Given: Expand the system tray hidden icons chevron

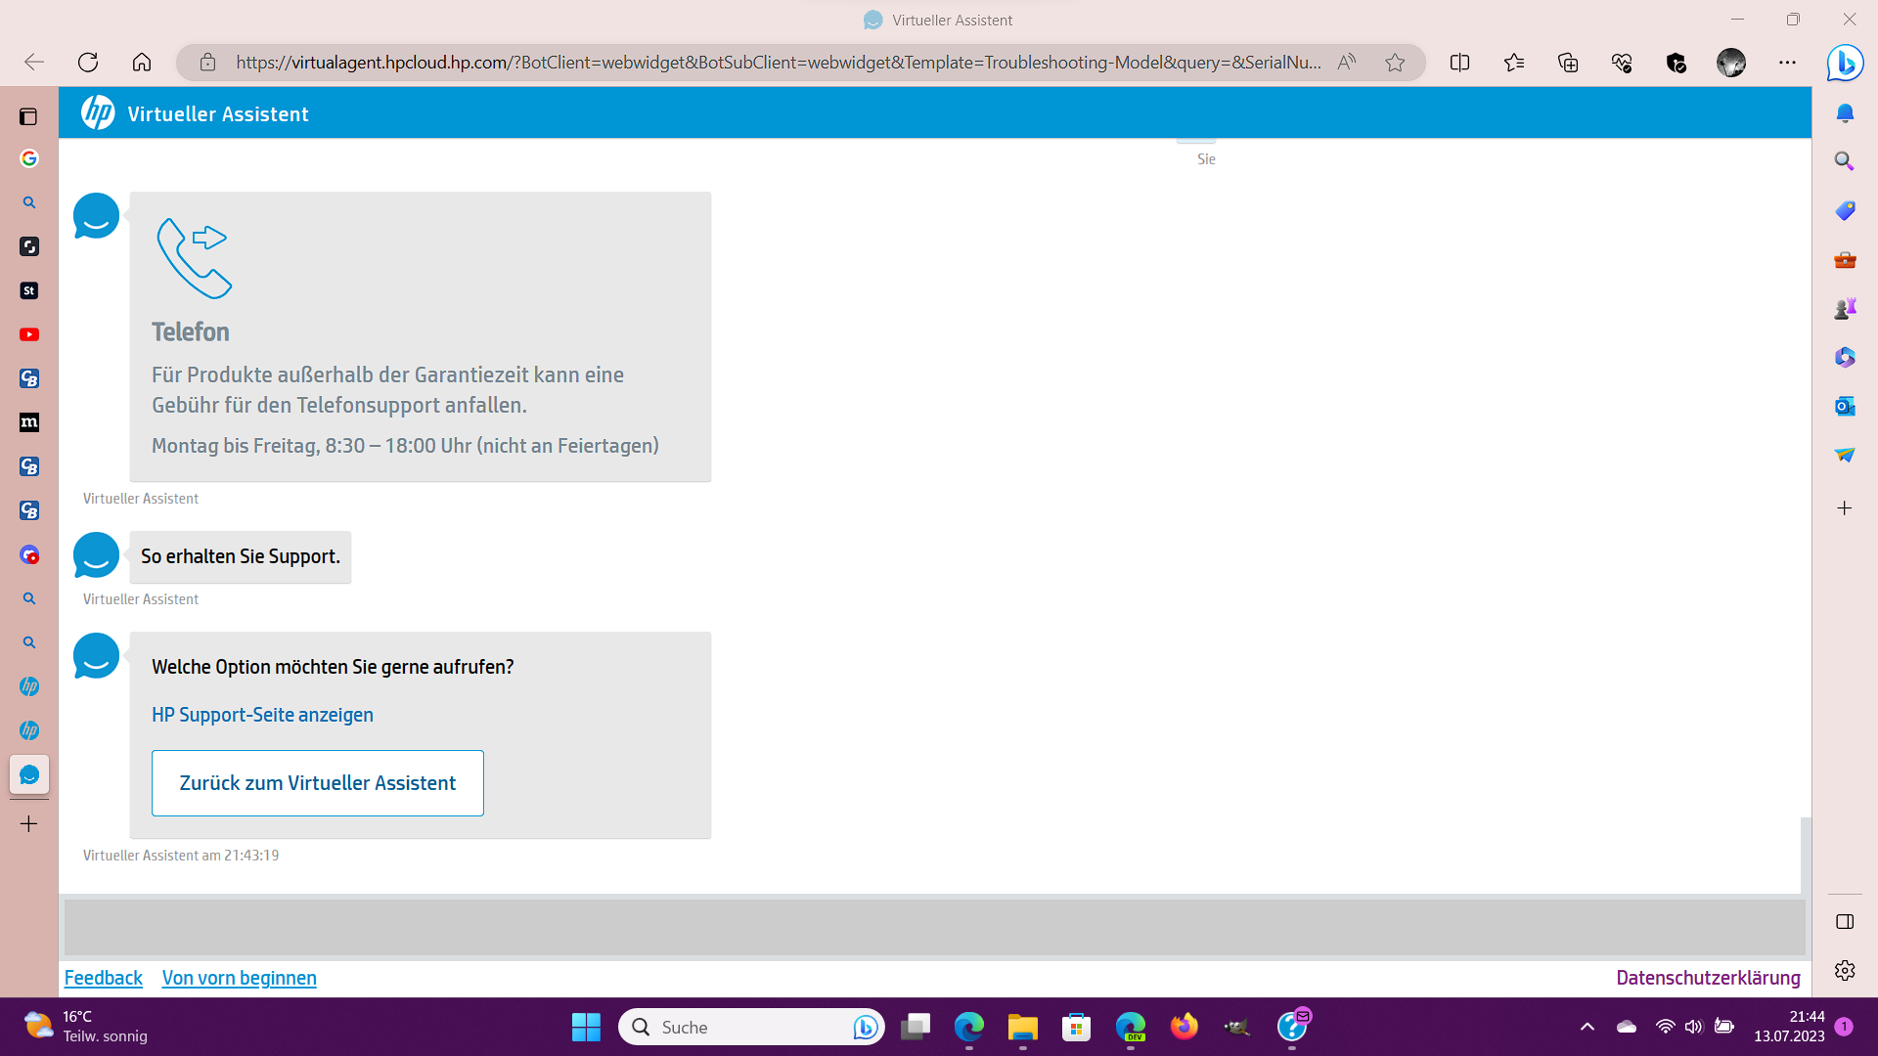Looking at the screenshot, I should (x=1587, y=1027).
